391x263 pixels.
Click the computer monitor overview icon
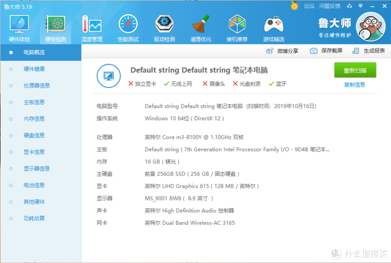(109, 76)
